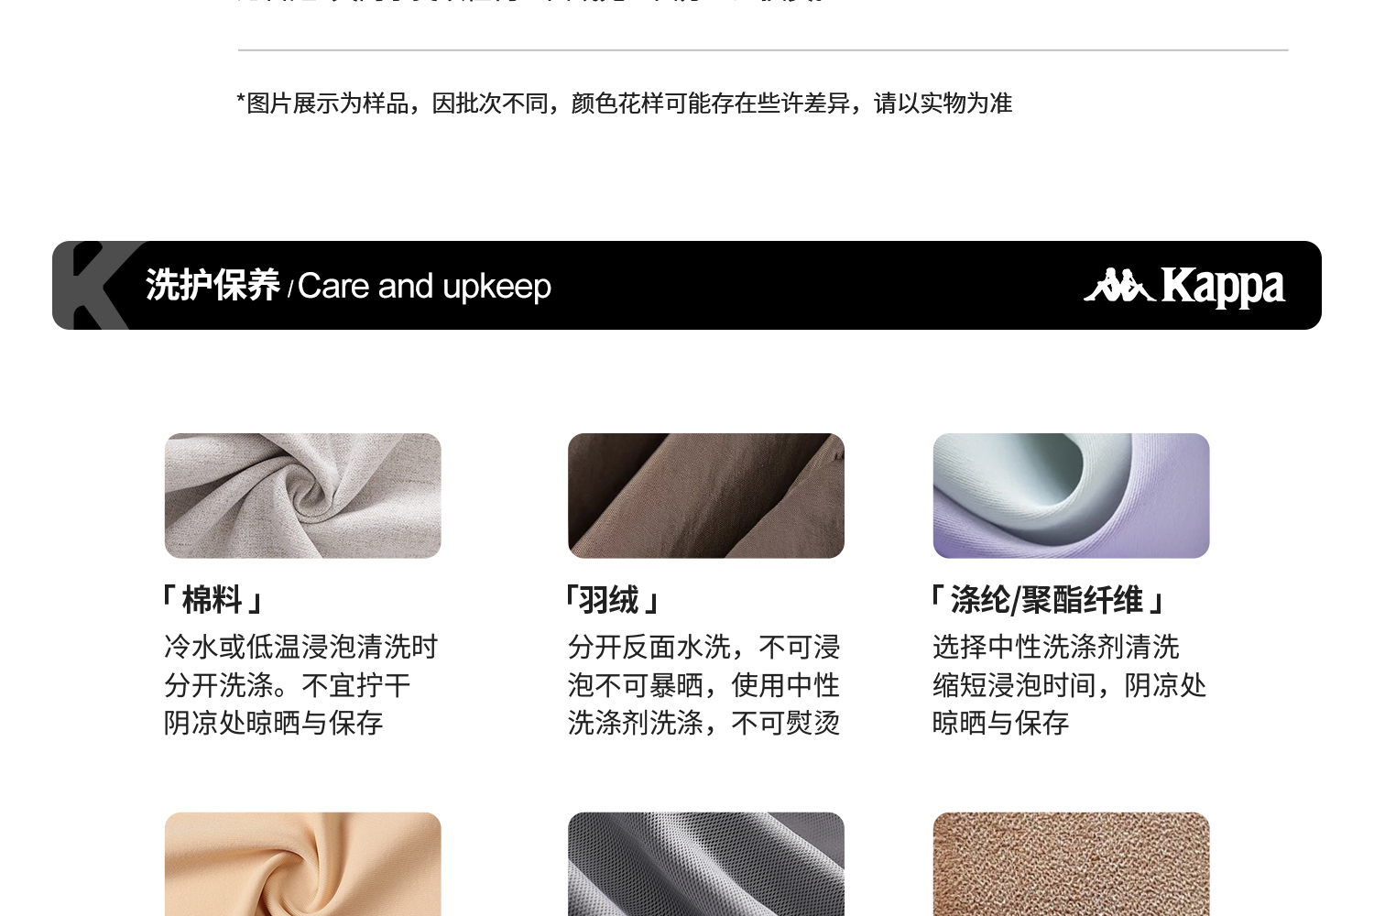This screenshot has width=1374, height=916.
Task: Select the 棉料 heading
Action: pyautogui.click(x=213, y=600)
